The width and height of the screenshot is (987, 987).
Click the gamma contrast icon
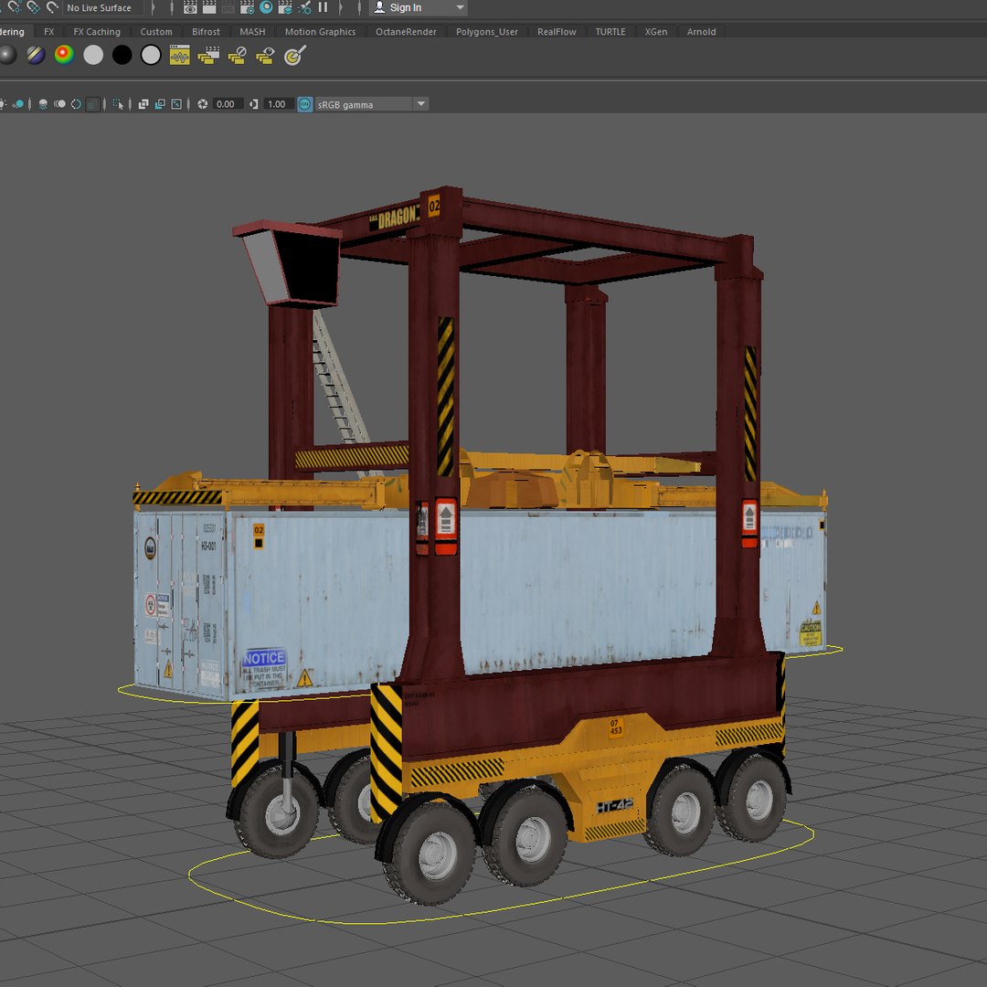click(x=254, y=104)
